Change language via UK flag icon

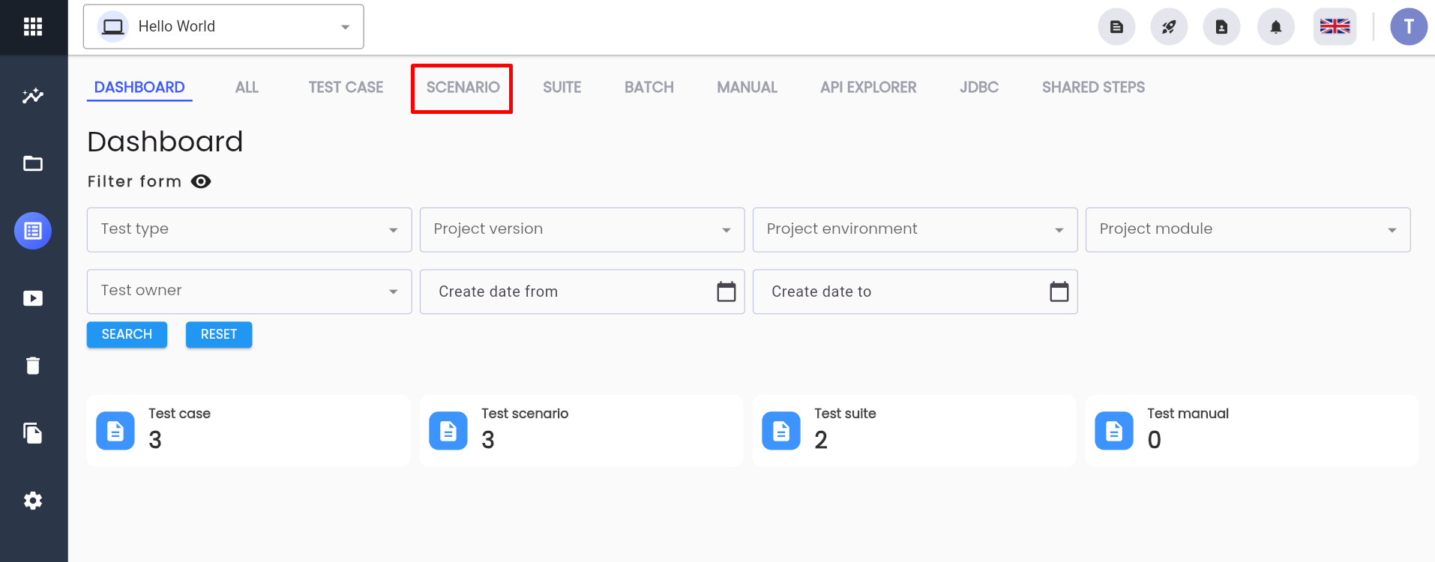click(1335, 27)
